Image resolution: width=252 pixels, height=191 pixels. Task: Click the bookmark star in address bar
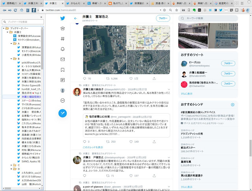pyautogui.click(x=177, y=10)
